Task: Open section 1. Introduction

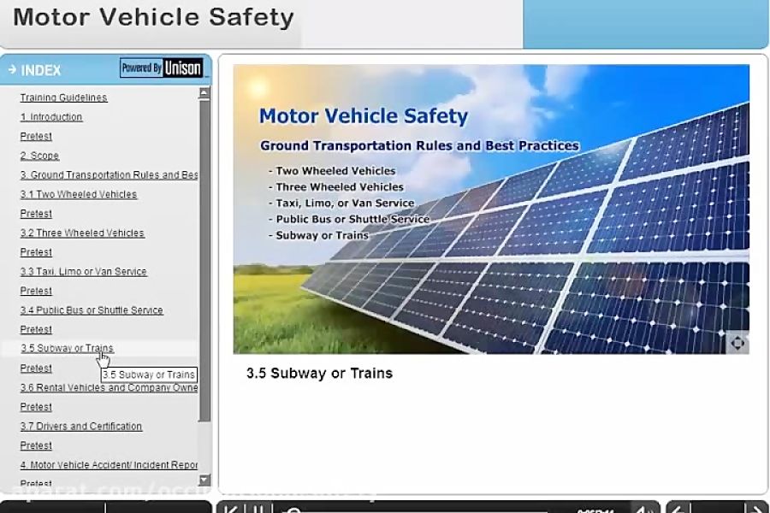Action: point(50,117)
